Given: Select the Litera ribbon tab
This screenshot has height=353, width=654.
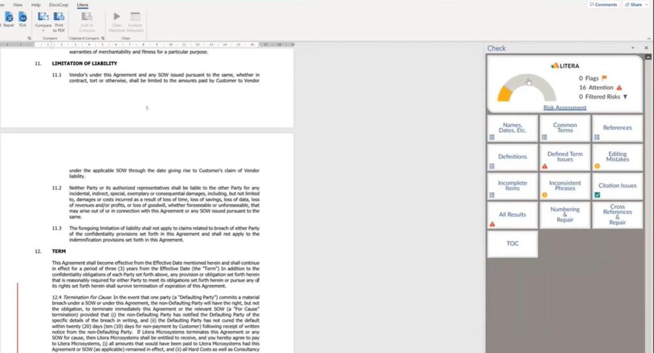Looking at the screenshot, I should click(x=82, y=4).
